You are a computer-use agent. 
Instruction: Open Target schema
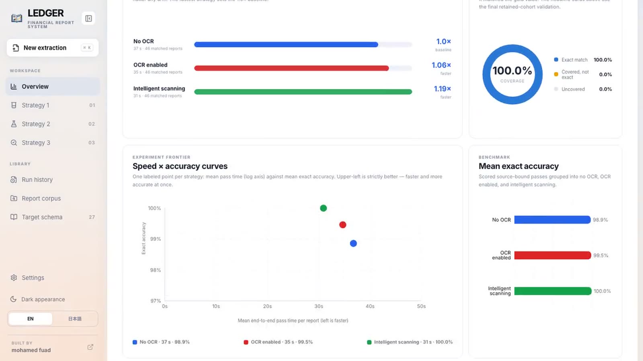(x=53, y=217)
